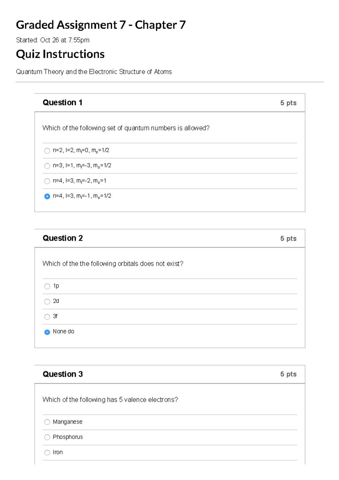Pick the None do answer option
Viewport: 339px width, 480px height.
47,332
